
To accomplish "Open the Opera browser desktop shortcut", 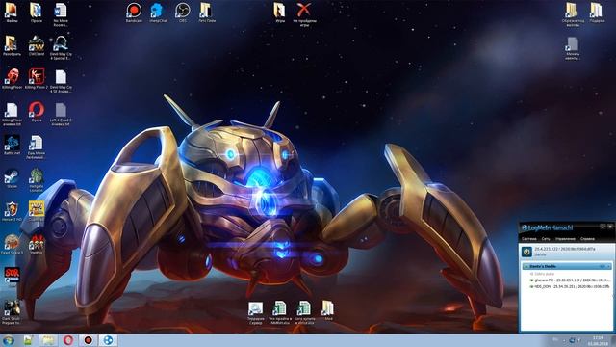I will click(x=37, y=112).
